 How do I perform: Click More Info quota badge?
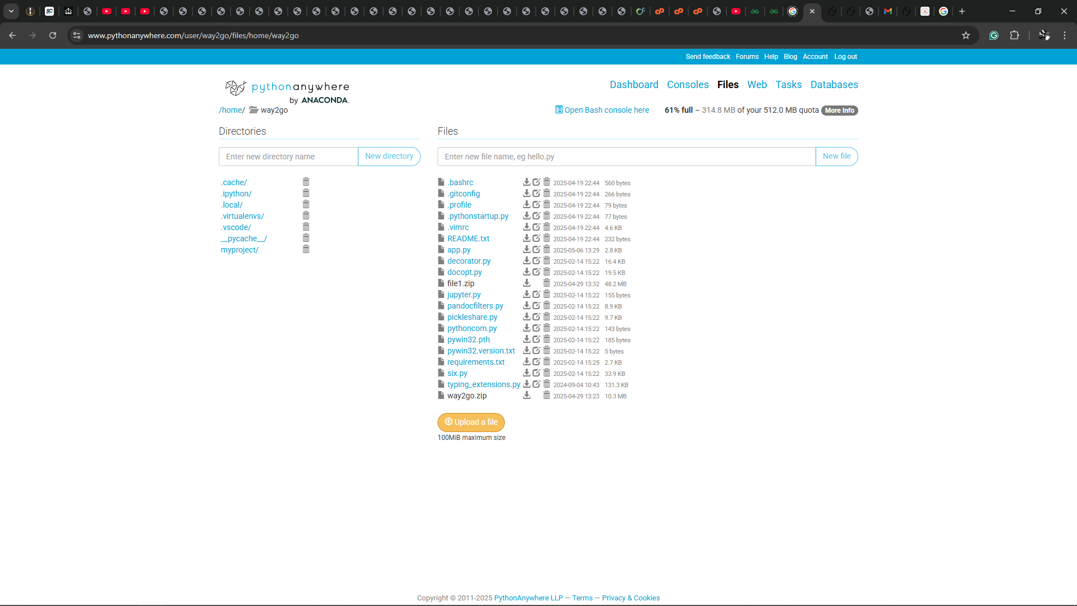click(839, 111)
